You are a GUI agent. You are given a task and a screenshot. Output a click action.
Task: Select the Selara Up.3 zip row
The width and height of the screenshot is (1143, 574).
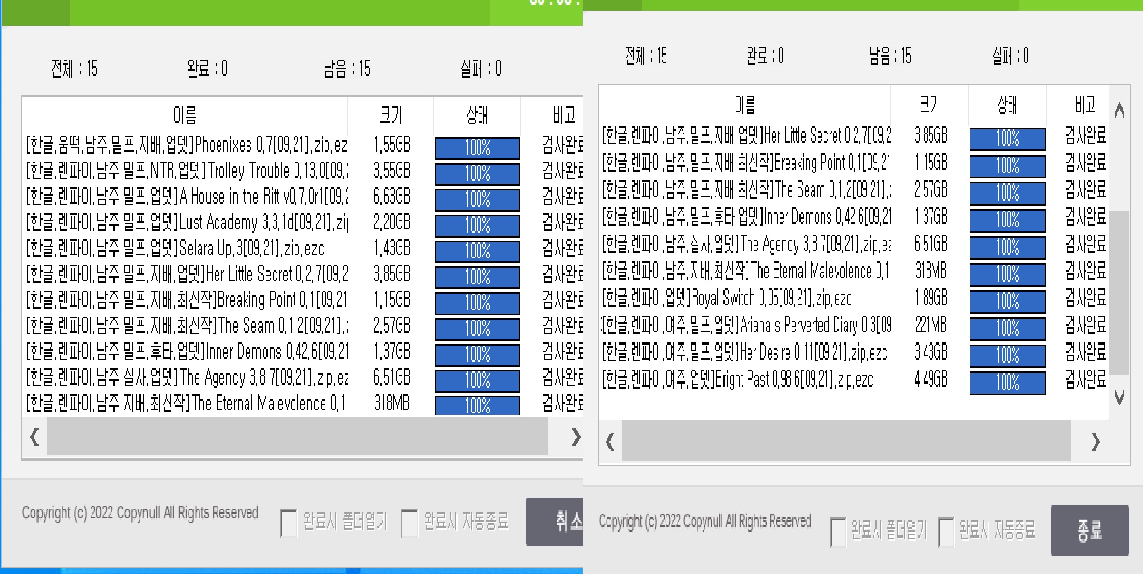coord(303,249)
